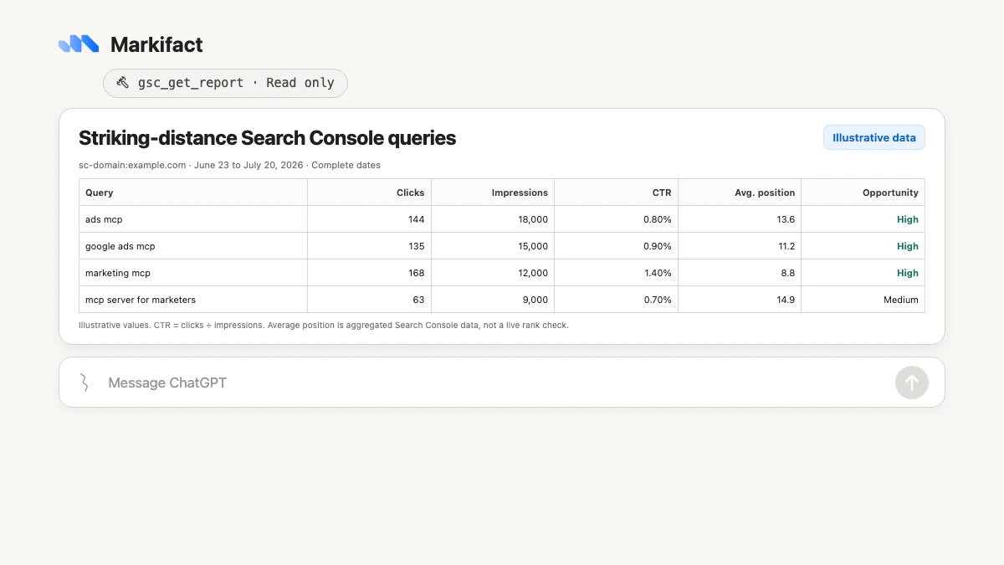Click the 0.70% CTR value

click(x=657, y=300)
